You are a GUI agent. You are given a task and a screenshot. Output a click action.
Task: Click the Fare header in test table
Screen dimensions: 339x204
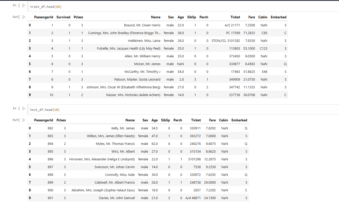click(x=213, y=120)
